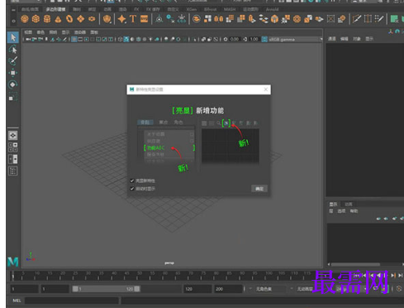Click the range slider bar showing 1 to 120
The image size is (404, 308).
(x=106, y=289)
